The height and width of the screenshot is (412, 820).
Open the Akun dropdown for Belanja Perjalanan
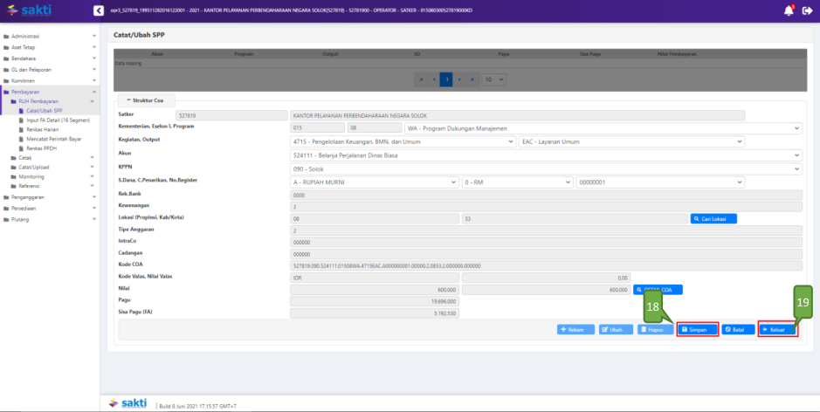(x=546, y=154)
